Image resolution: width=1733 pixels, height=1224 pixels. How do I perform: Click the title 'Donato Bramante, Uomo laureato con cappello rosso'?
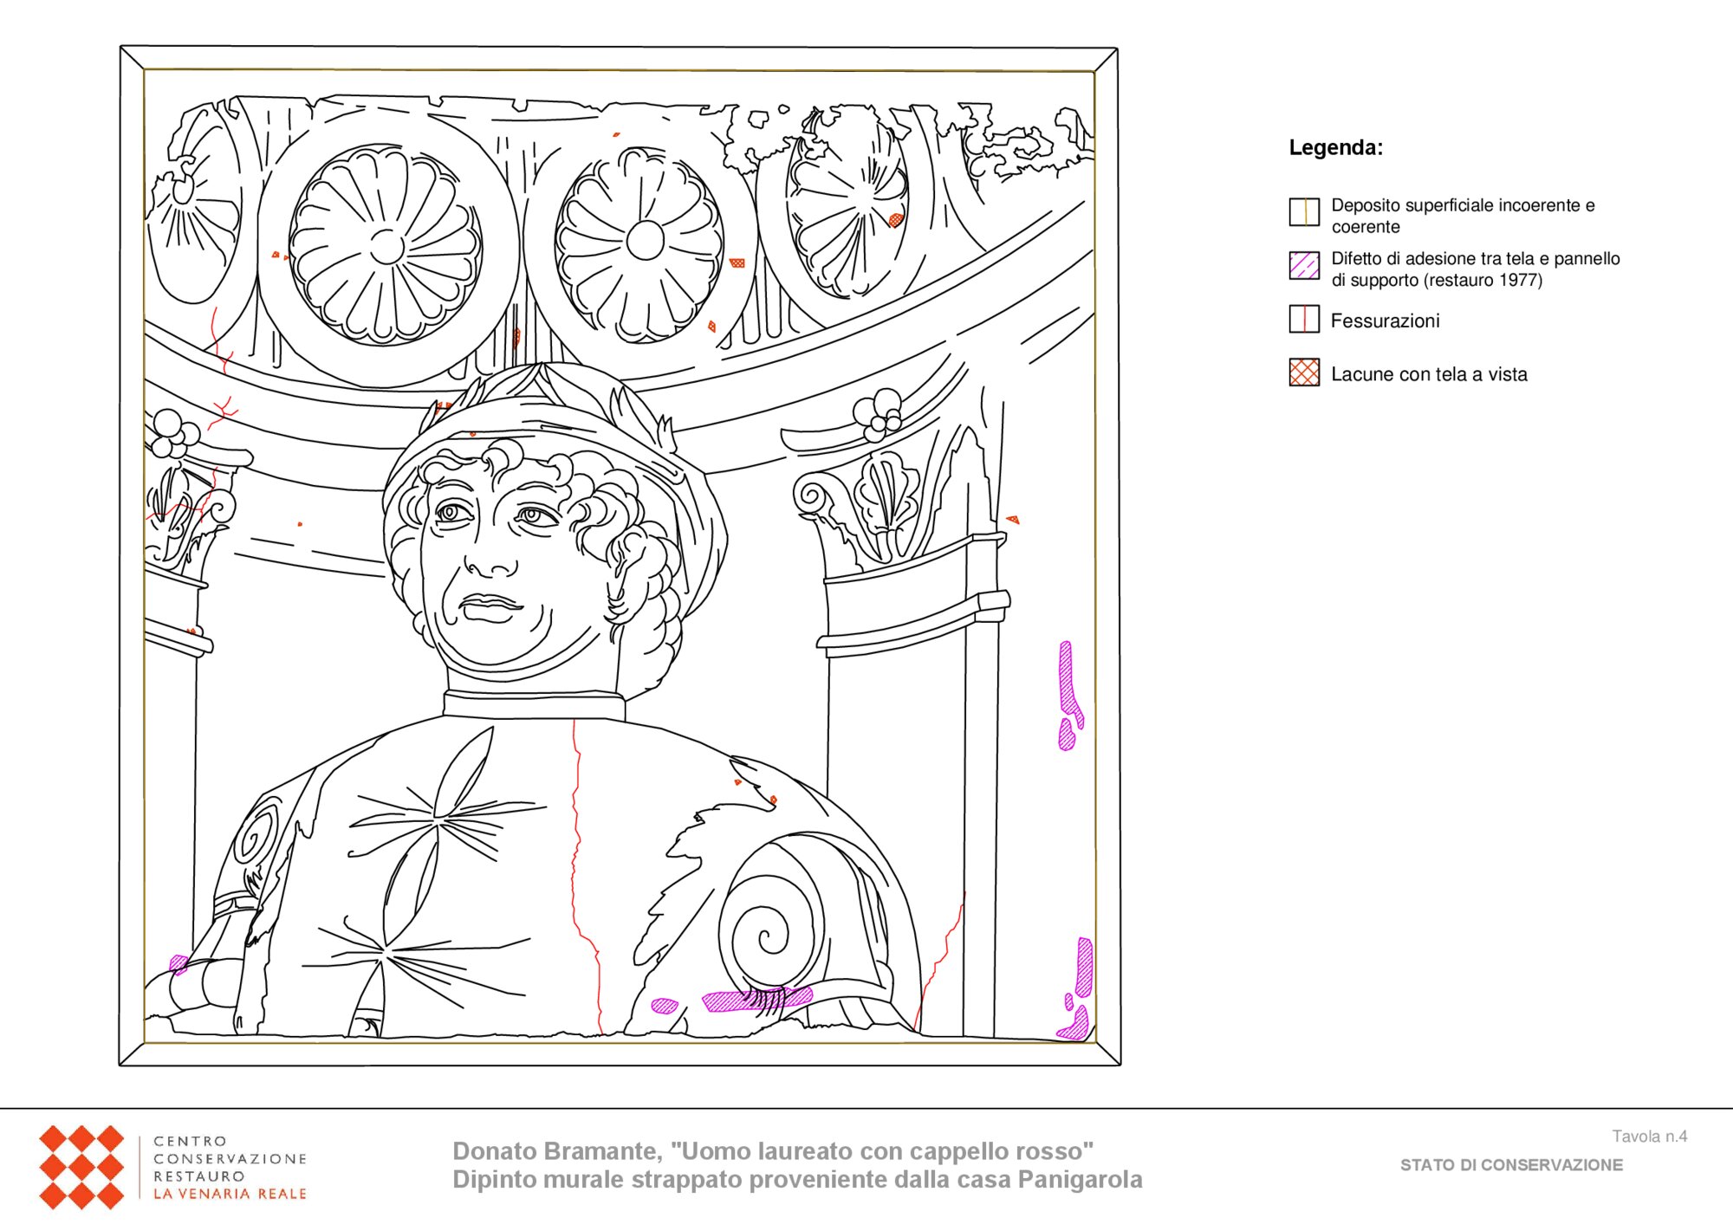(x=773, y=1150)
